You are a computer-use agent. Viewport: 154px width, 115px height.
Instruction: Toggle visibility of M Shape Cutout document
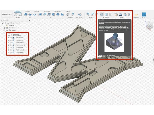click(5, 23)
